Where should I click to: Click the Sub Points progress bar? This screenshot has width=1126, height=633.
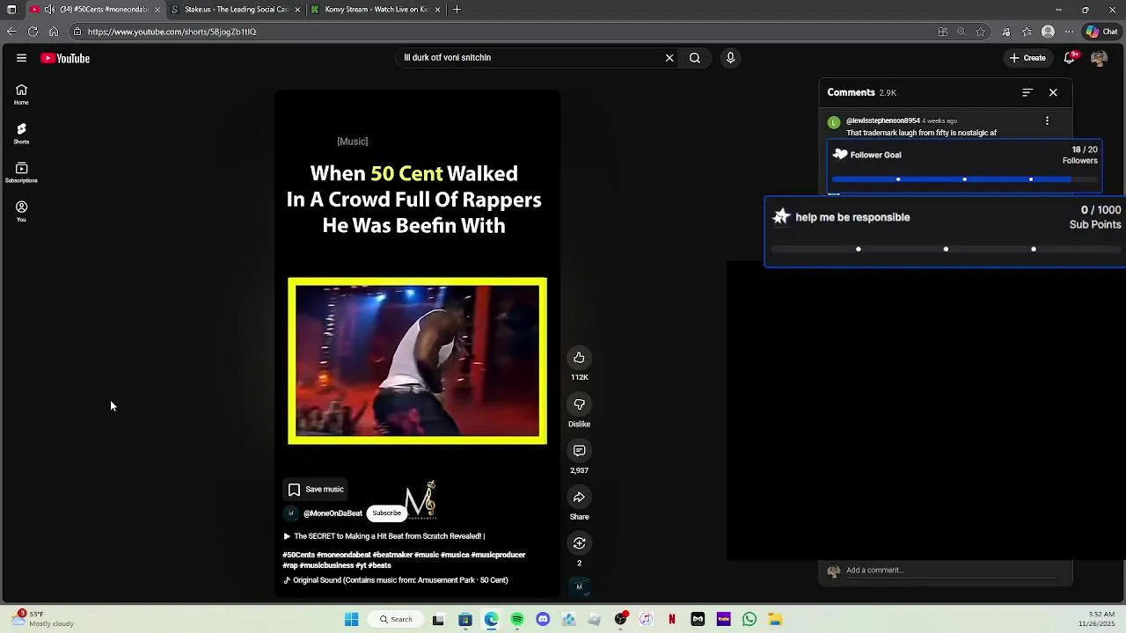click(x=946, y=249)
